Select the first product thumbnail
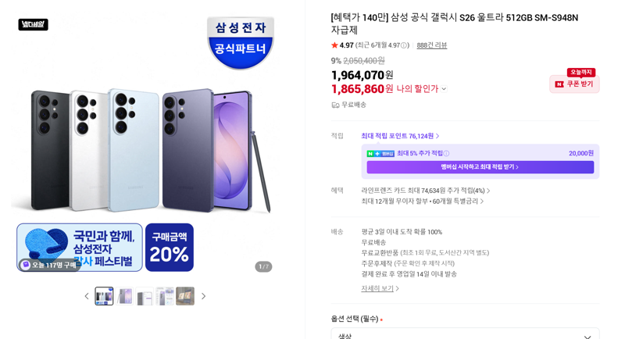 click(104, 296)
